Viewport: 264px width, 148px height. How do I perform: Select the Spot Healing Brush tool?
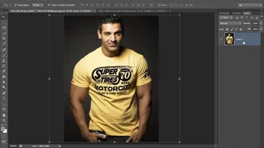tap(4, 49)
